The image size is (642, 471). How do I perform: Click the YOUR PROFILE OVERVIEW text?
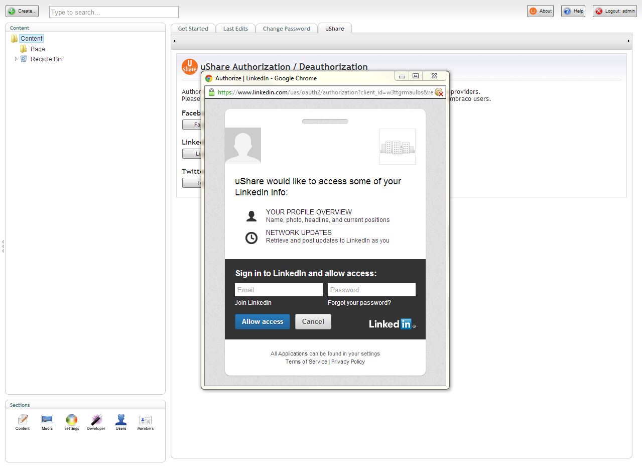pyautogui.click(x=309, y=212)
